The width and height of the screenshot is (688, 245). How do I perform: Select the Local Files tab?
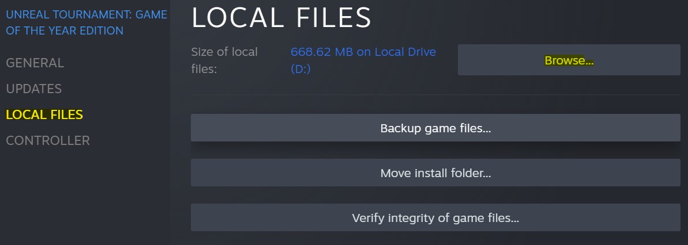(44, 114)
